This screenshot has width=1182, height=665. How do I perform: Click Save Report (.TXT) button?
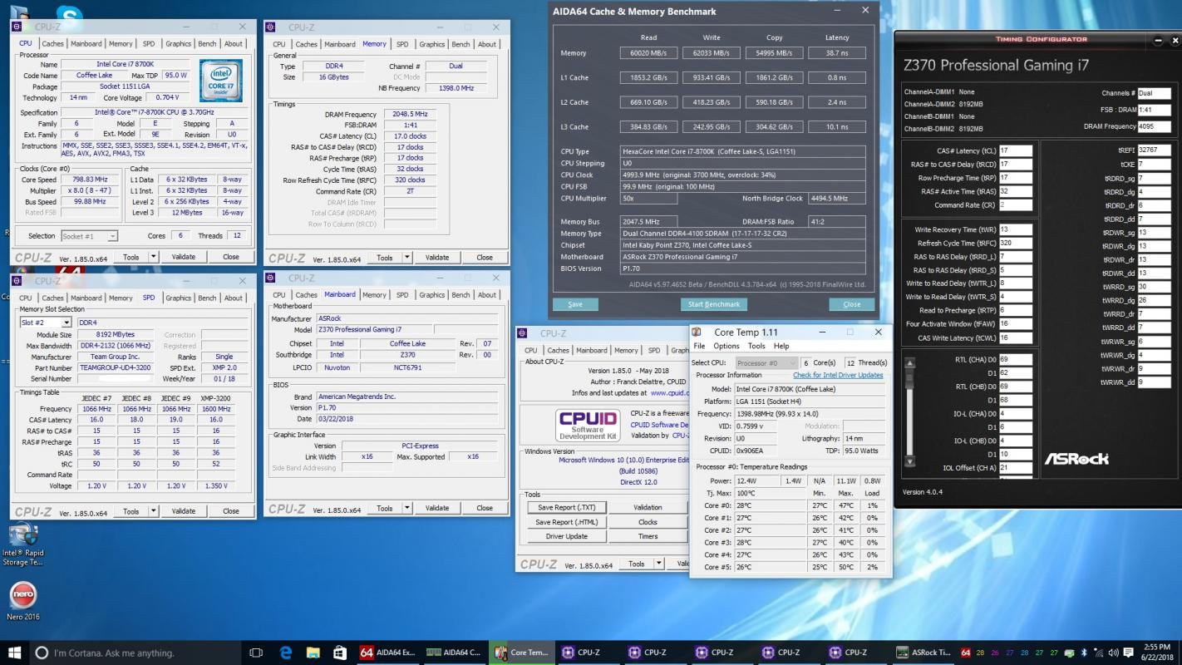pos(566,507)
